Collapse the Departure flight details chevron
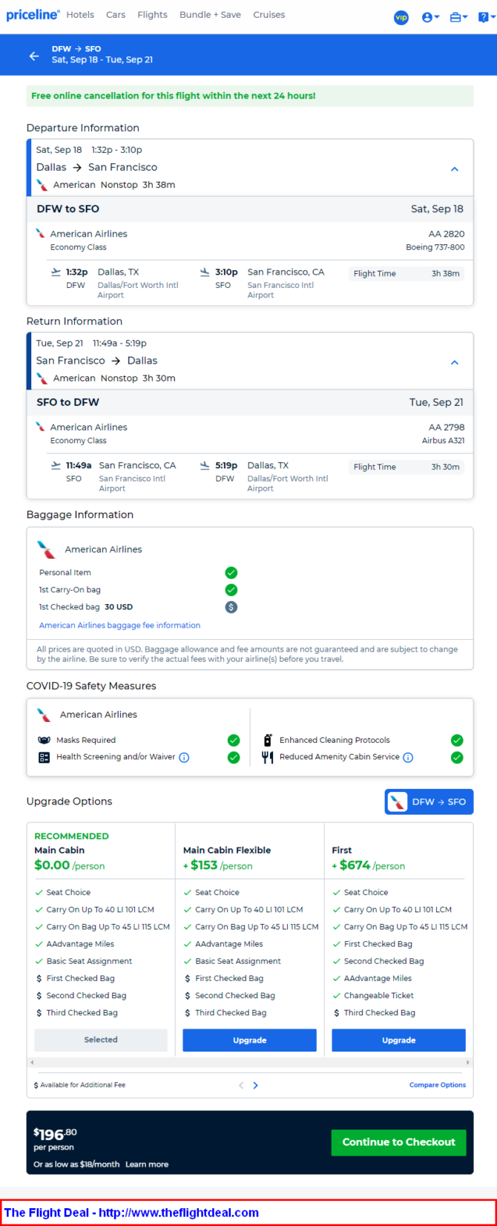The image size is (497, 1226). [x=455, y=169]
